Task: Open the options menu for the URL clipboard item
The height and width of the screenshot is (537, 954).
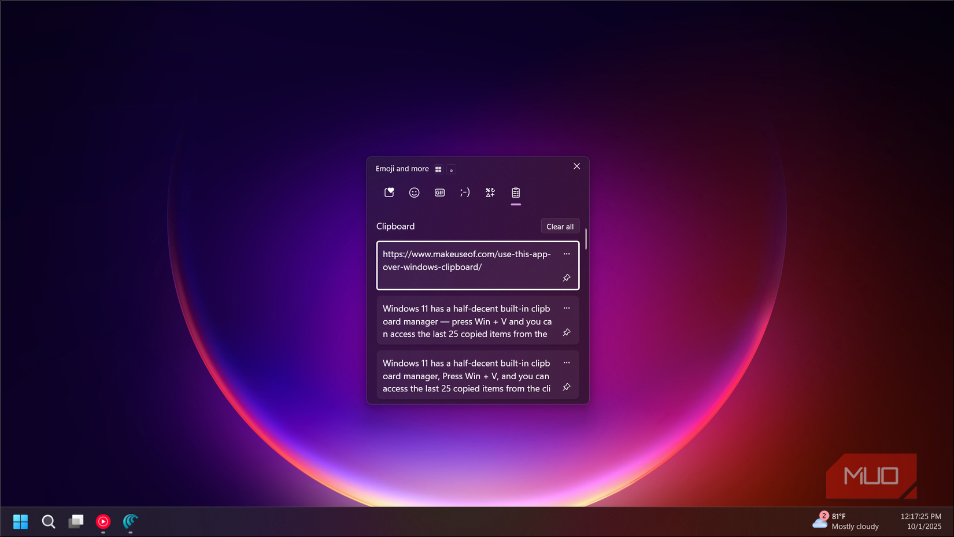Action: coord(567,254)
